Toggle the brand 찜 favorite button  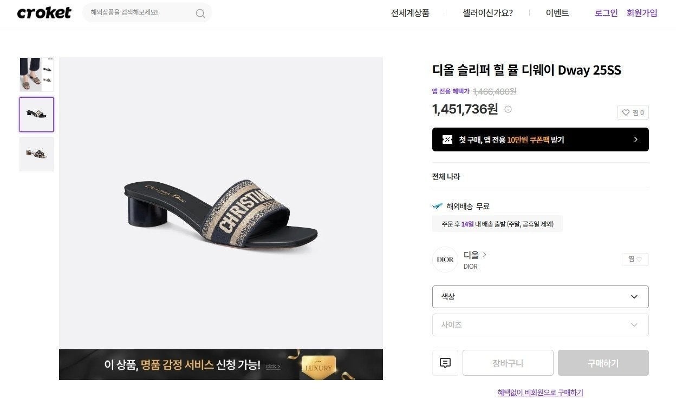635,260
